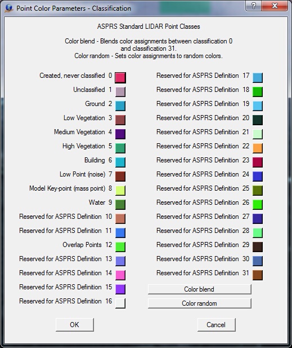Image resolution: width=292 pixels, height=348 pixels.
Task: Open Reserved class 21 pale green swatch
Action: [x=258, y=134]
